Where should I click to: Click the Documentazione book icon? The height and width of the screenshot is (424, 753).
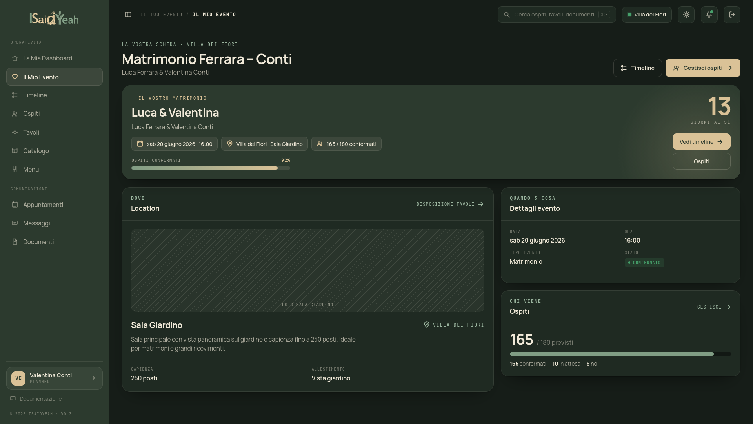coord(13,398)
